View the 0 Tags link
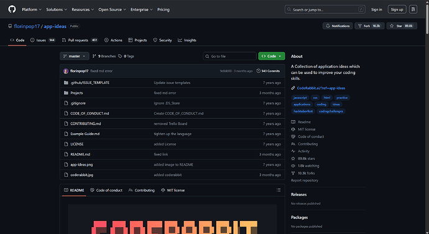429x234 pixels. click(126, 56)
